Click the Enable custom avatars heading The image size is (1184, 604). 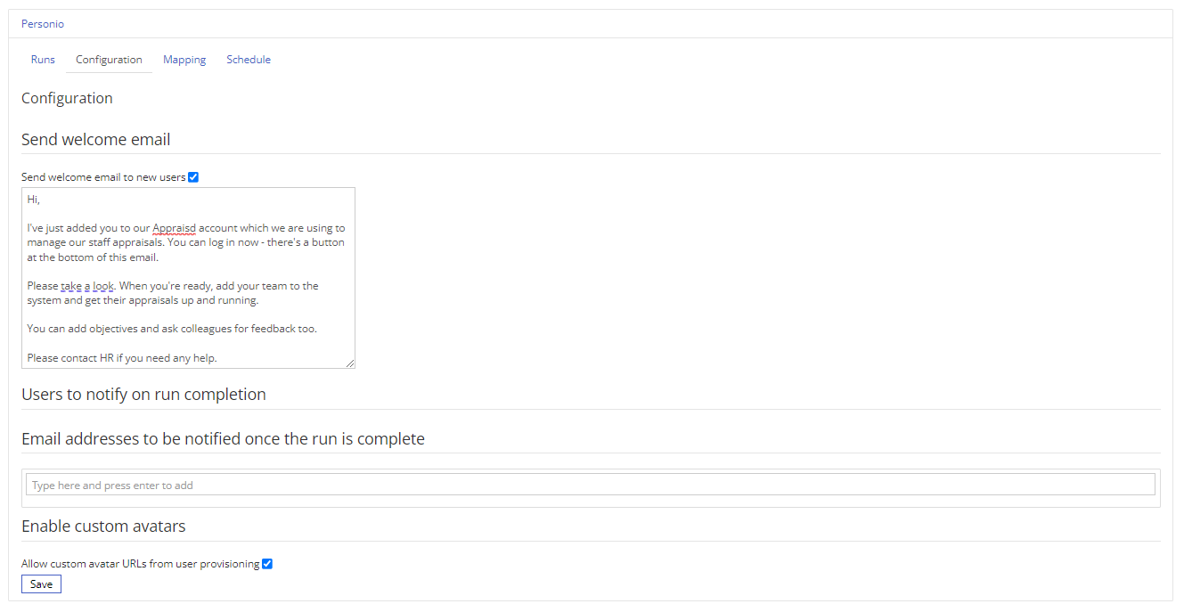tap(103, 526)
